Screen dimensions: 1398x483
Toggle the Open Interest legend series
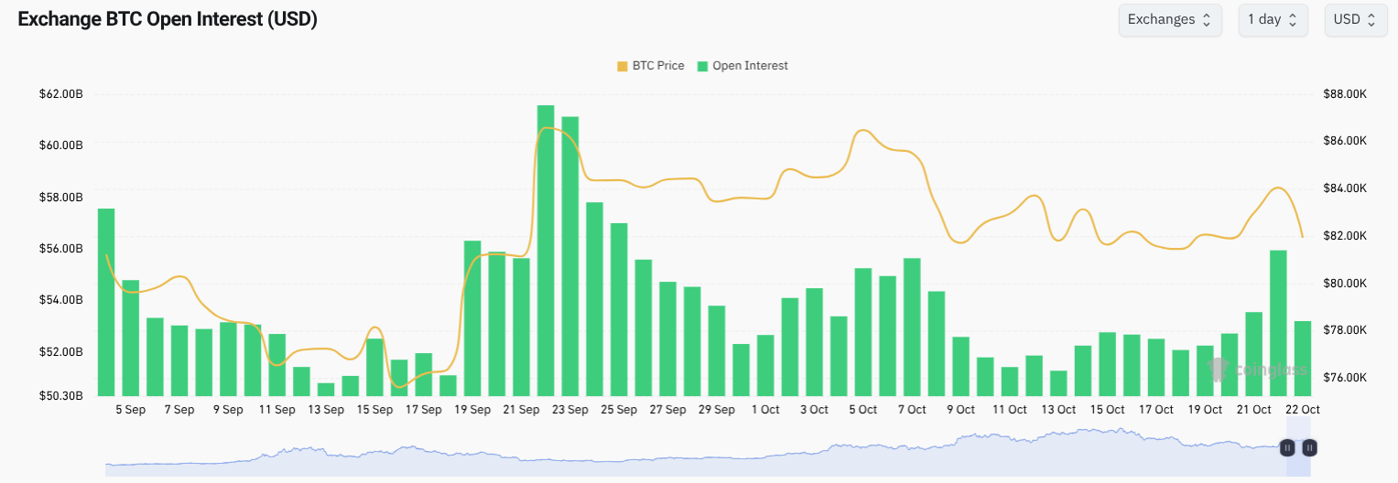[x=742, y=66]
